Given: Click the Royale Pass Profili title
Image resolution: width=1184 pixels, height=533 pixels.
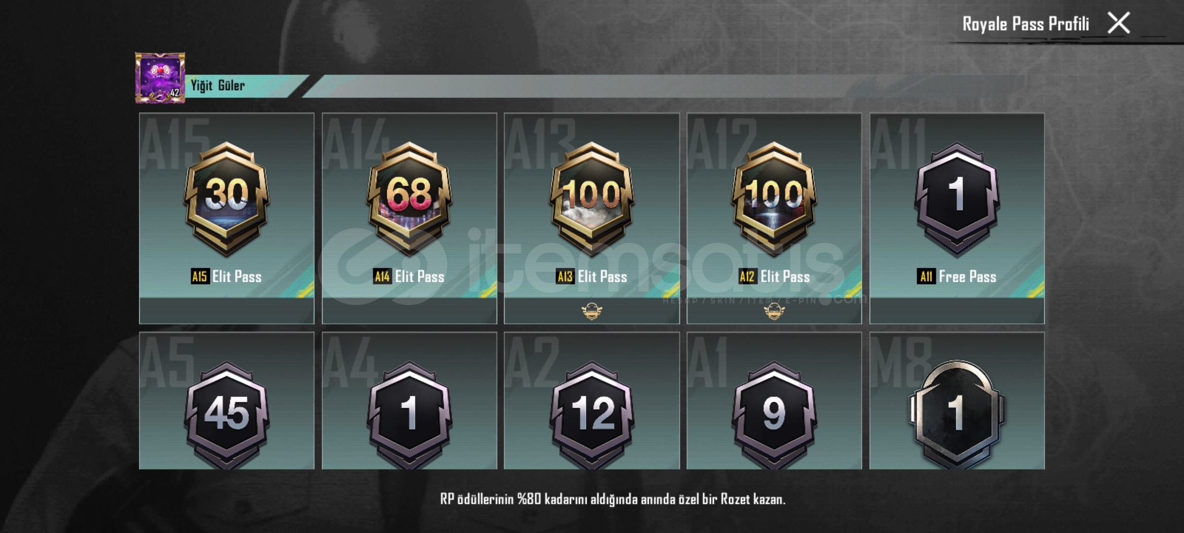Looking at the screenshot, I should [x=1026, y=24].
